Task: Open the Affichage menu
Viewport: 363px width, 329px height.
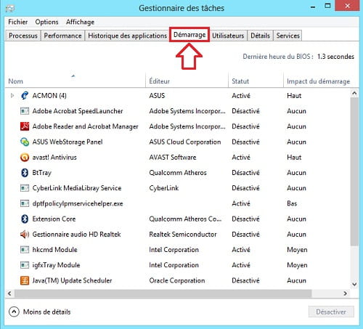Action: pyautogui.click(x=80, y=22)
